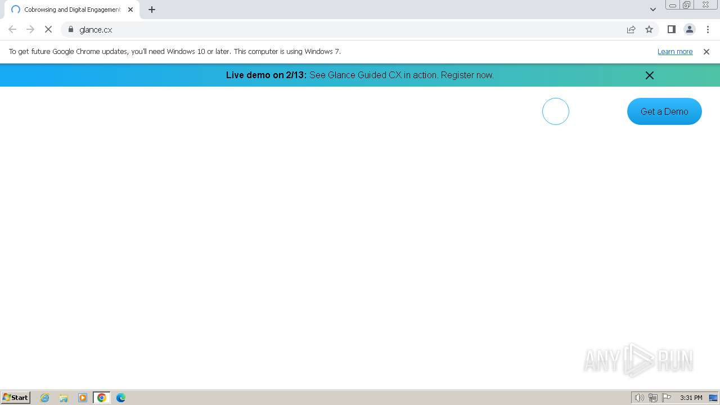Expand the tab search dropdown

(x=652, y=10)
